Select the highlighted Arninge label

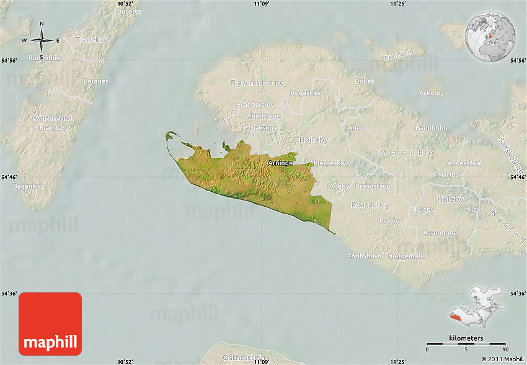click(280, 163)
